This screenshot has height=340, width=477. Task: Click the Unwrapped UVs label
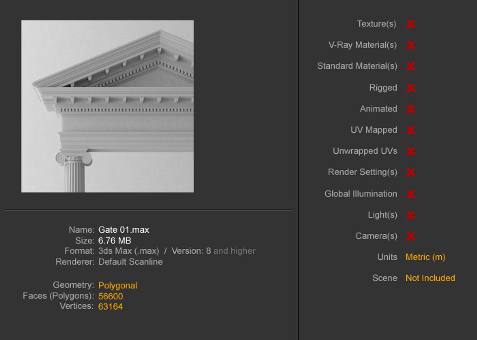coord(365,151)
